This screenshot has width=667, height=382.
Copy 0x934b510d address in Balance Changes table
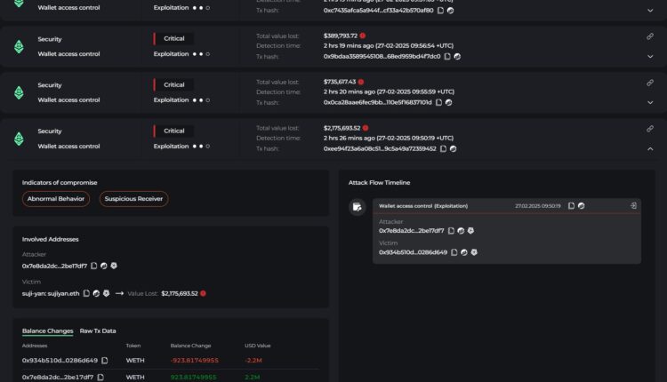pos(105,361)
